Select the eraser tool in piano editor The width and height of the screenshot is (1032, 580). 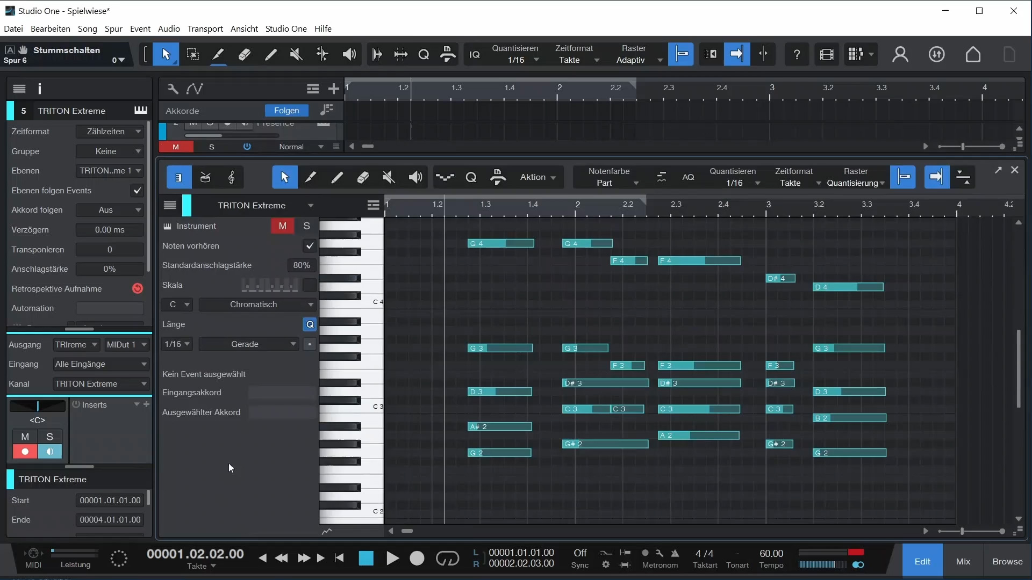(363, 177)
